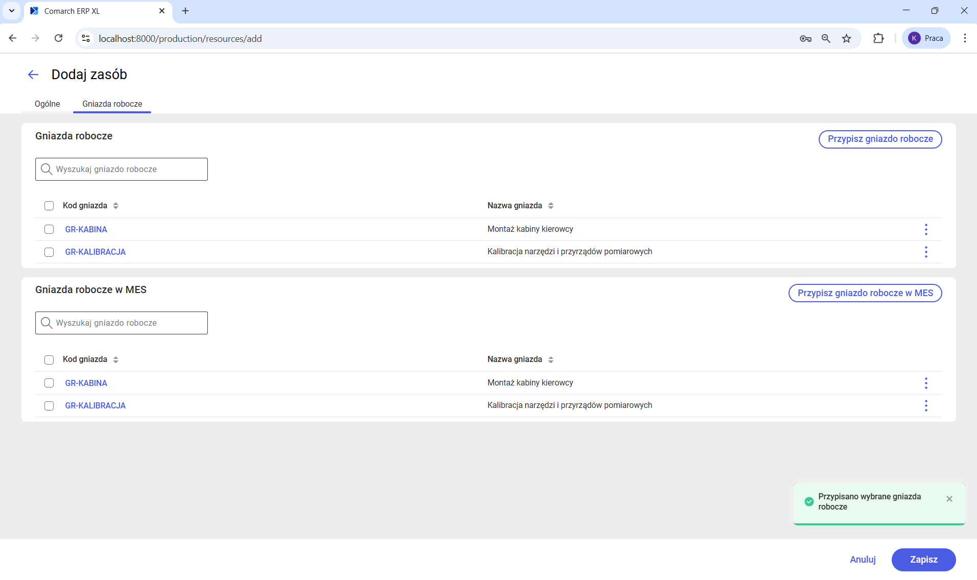Select all rows in Gniazda robocze w MES table
Screen dimensions: 977x580
tap(49, 360)
